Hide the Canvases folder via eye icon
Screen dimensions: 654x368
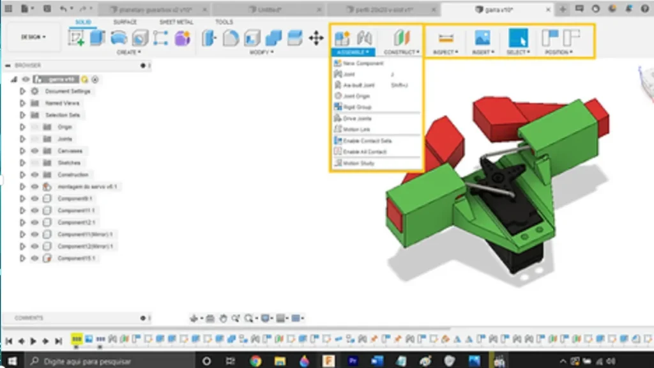(x=34, y=151)
